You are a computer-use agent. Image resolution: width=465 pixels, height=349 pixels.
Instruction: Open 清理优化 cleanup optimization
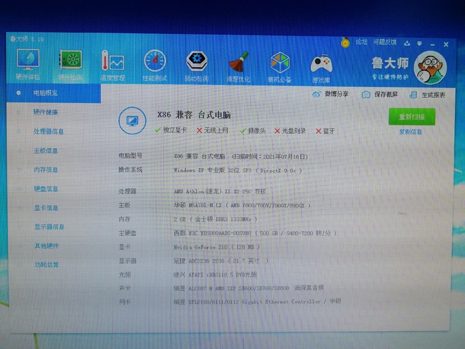[x=238, y=66]
